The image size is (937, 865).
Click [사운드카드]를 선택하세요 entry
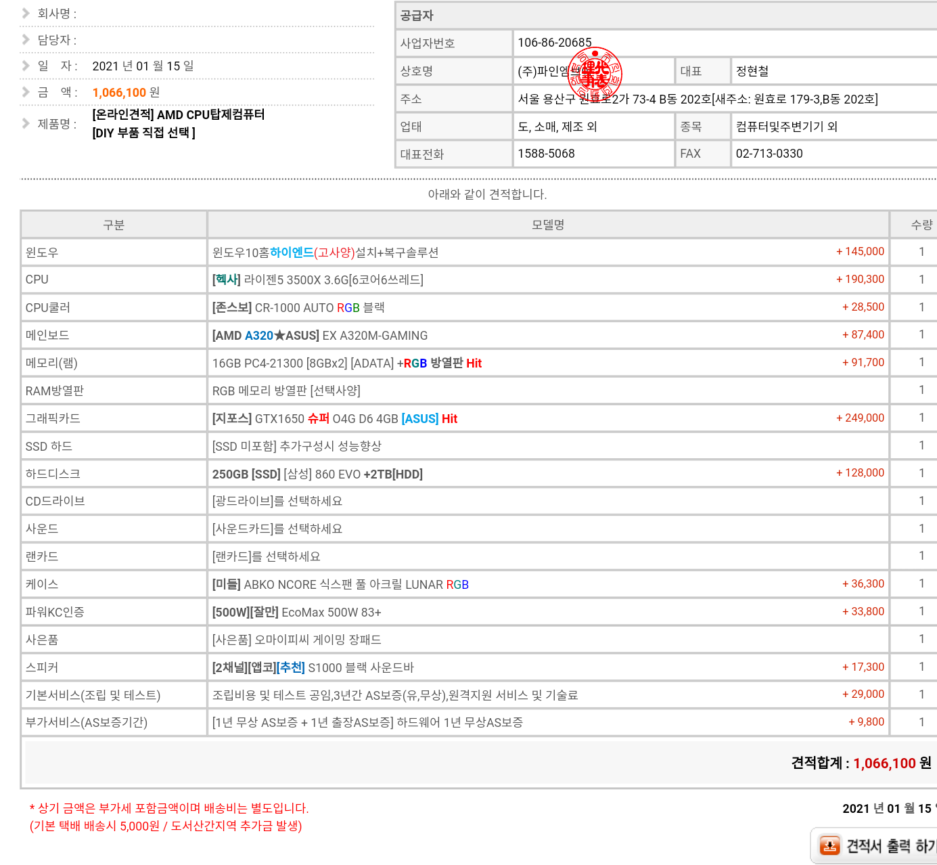277,529
